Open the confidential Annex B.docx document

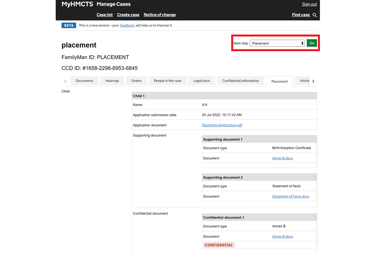point(283,237)
